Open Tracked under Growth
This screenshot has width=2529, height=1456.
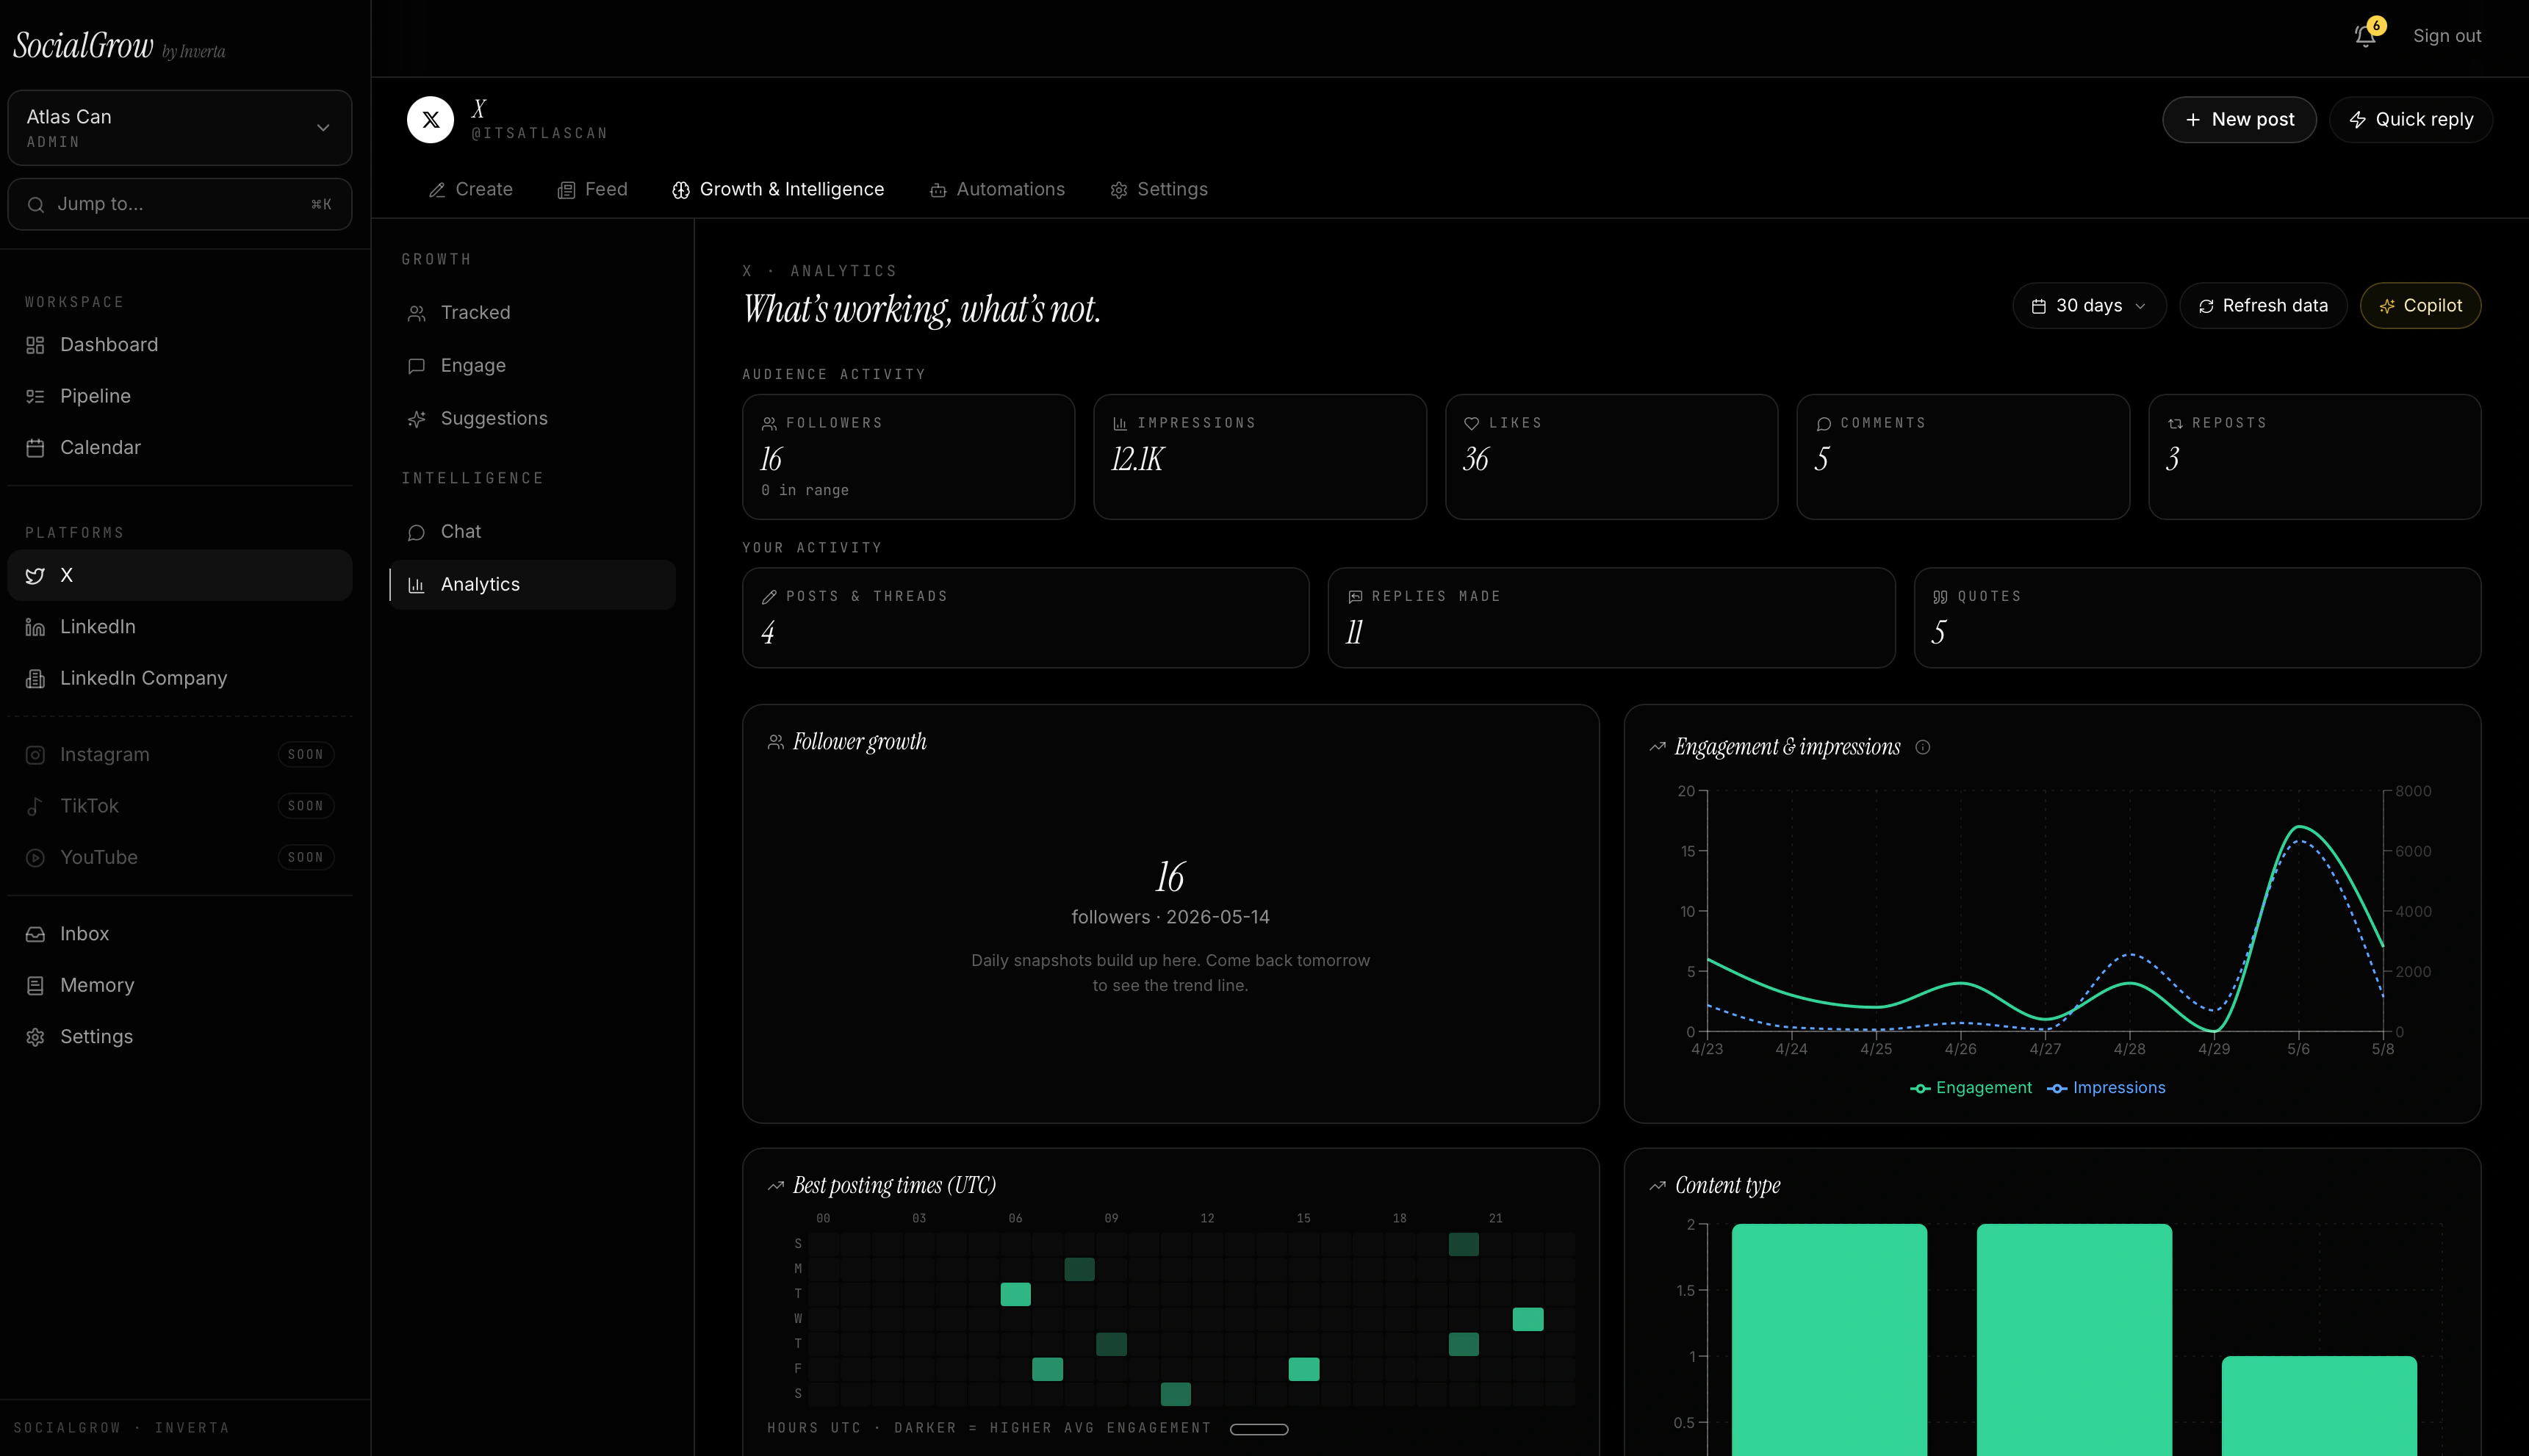point(533,313)
